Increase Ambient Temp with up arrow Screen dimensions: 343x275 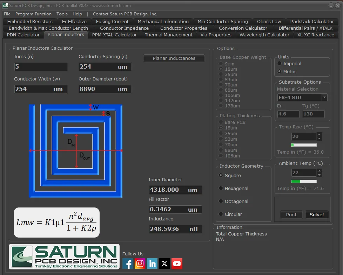[320, 171]
